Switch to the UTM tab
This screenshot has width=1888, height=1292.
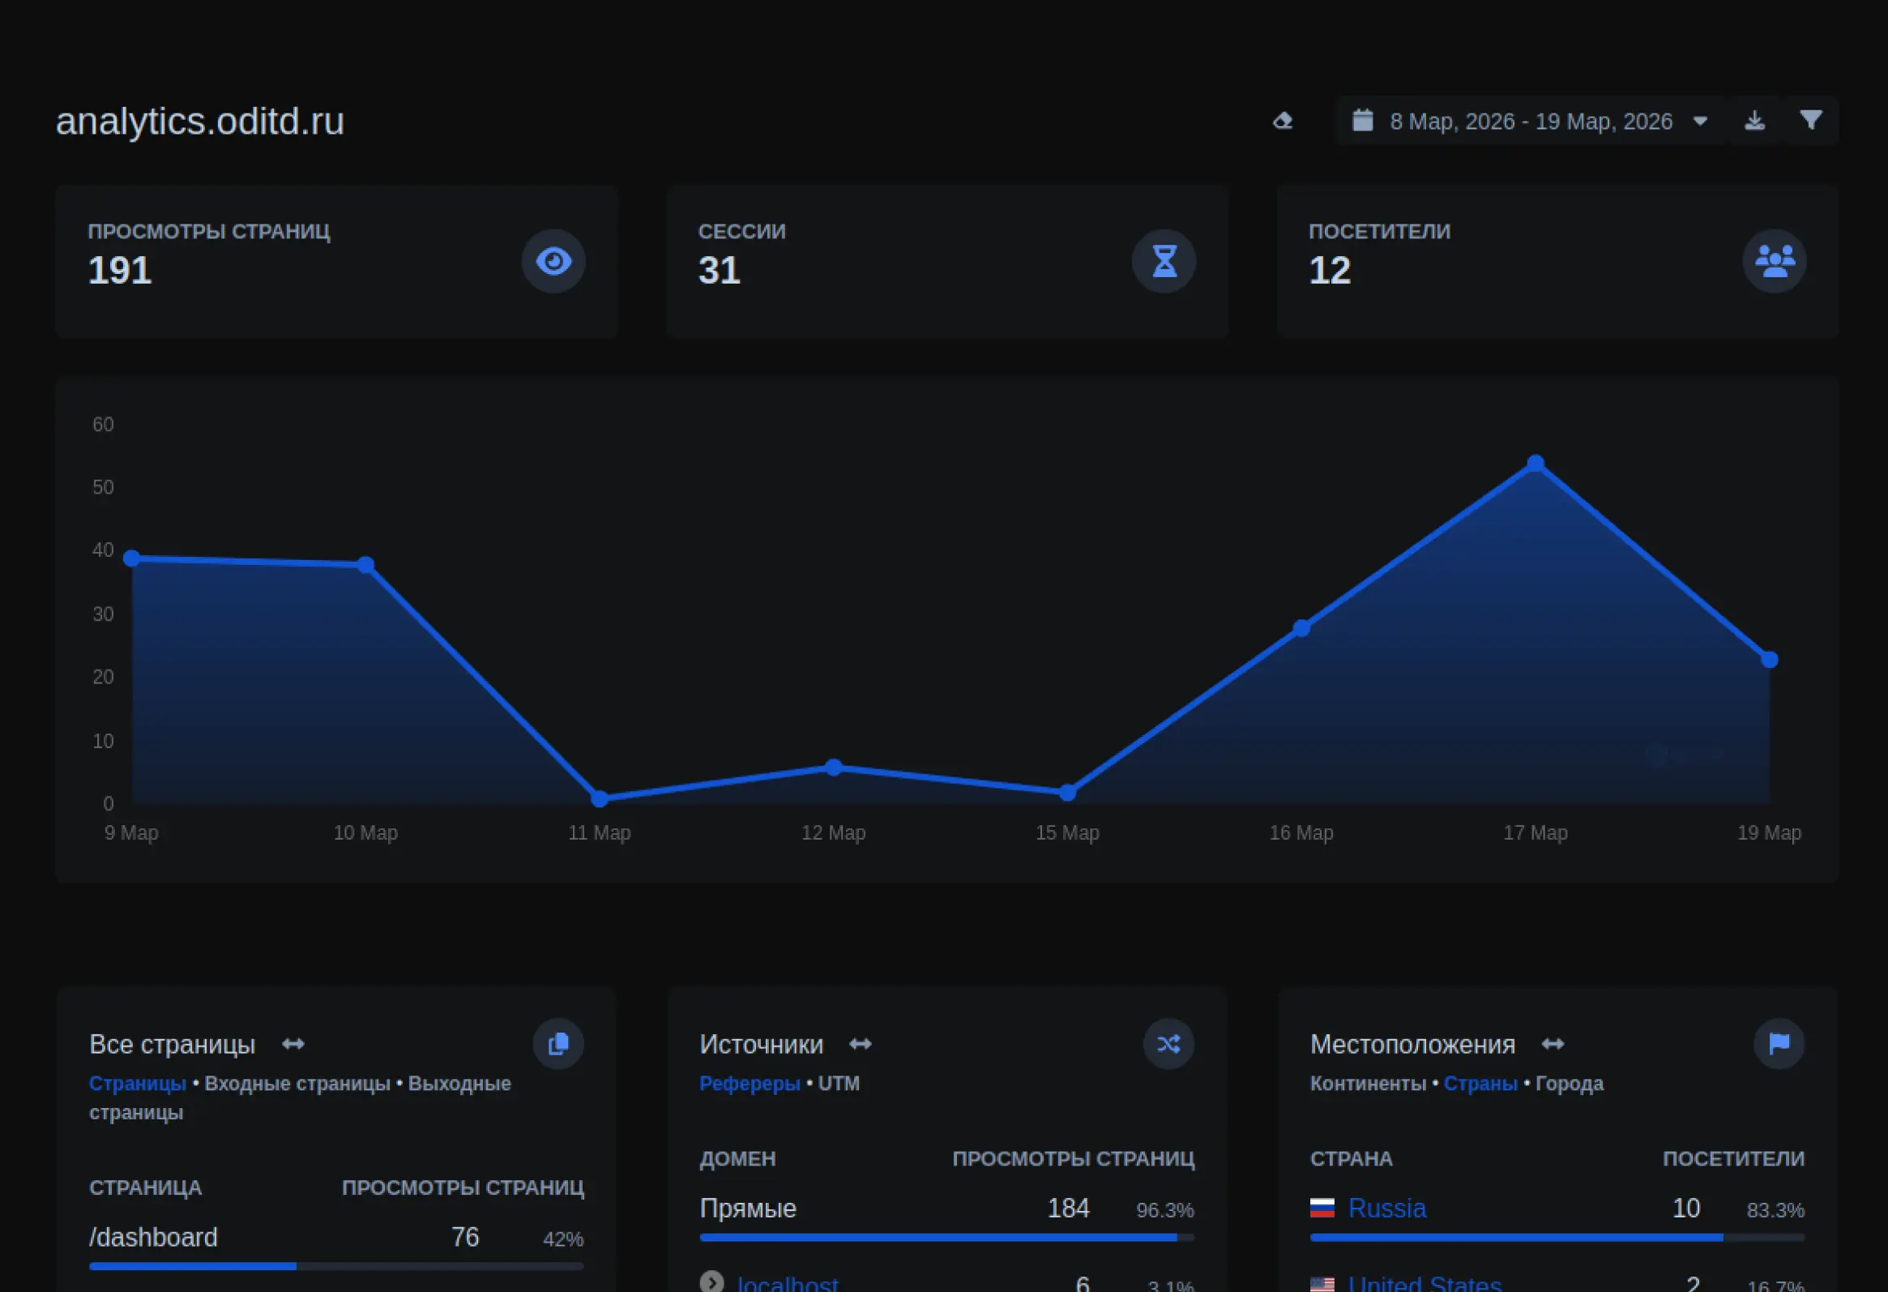pyautogui.click(x=839, y=1083)
